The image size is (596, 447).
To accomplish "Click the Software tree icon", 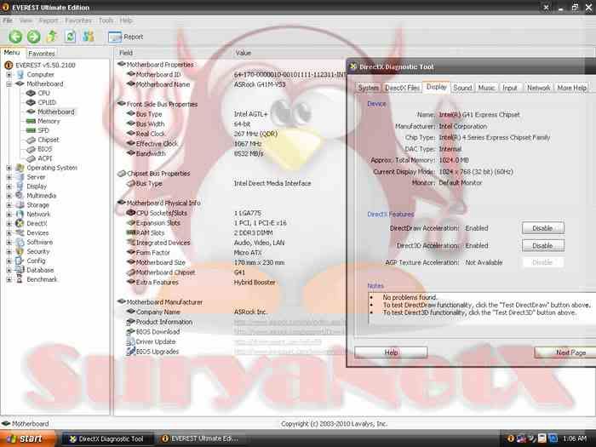I will 20,242.
